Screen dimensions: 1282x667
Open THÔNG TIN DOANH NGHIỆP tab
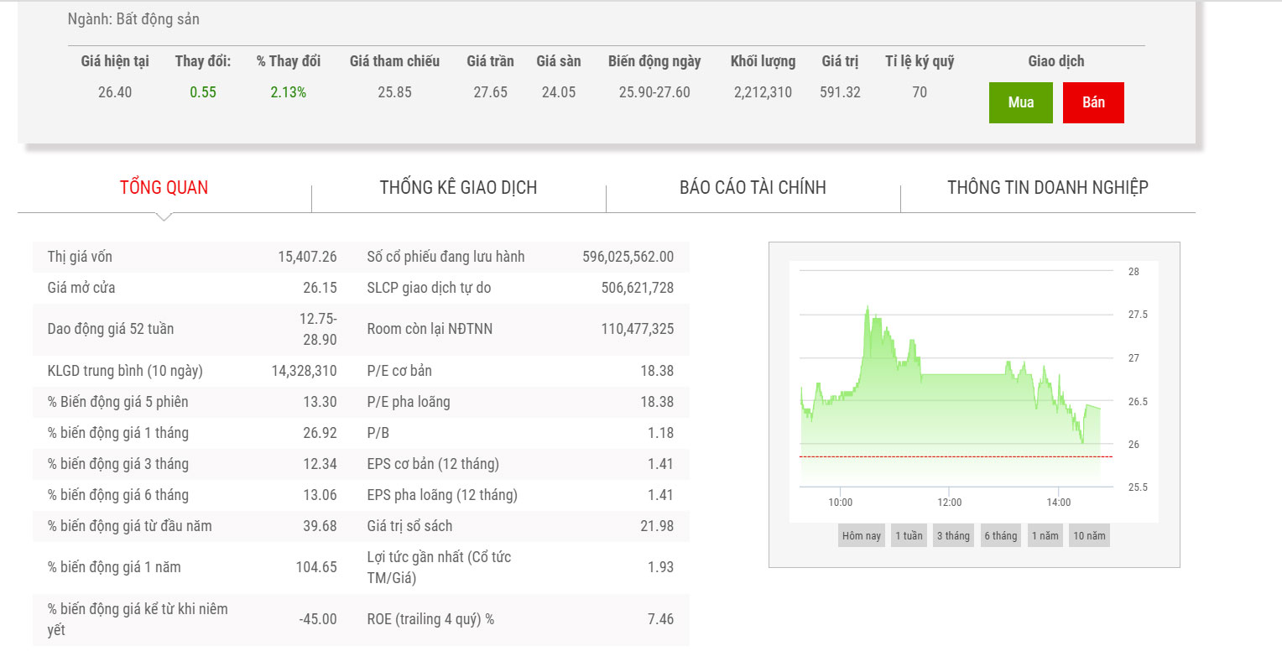1047,187
